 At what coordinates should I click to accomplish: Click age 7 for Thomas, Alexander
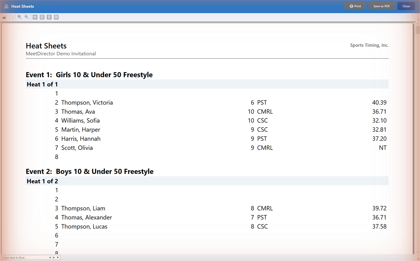point(253,217)
